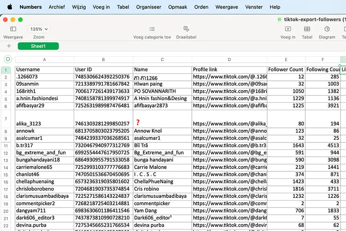The width and height of the screenshot is (346, 231).
Task: Open the Tabel menu
Action: click(123, 7)
